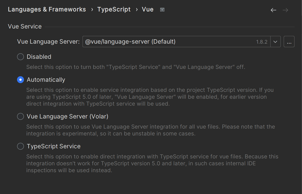
Task: Click the project-level settings icon beside Vue
Action: pos(162,10)
